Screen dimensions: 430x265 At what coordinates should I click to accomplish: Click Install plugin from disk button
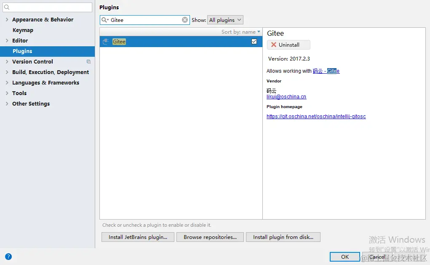(283, 237)
